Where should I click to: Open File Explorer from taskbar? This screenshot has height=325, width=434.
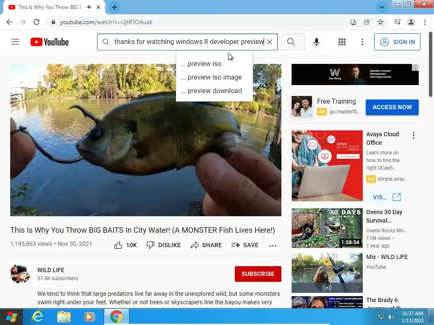tap(64, 317)
